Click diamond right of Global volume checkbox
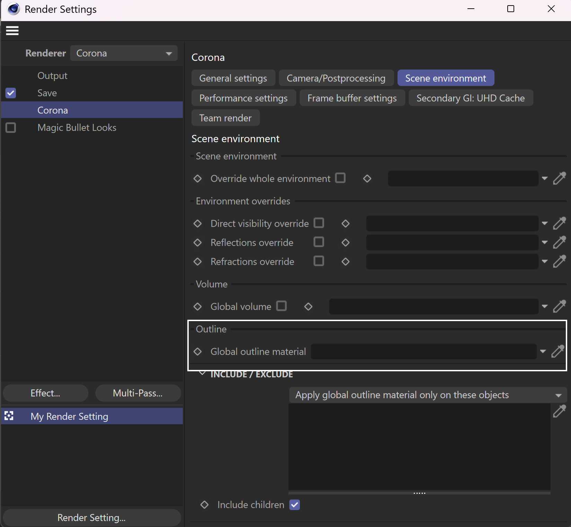Image resolution: width=571 pixels, height=527 pixels. (x=308, y=307)
